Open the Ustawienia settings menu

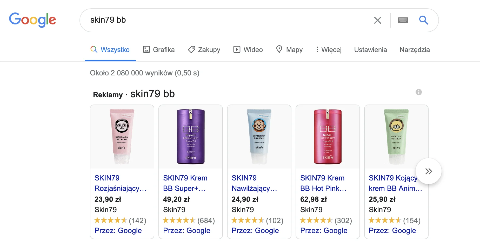point(370,50)
